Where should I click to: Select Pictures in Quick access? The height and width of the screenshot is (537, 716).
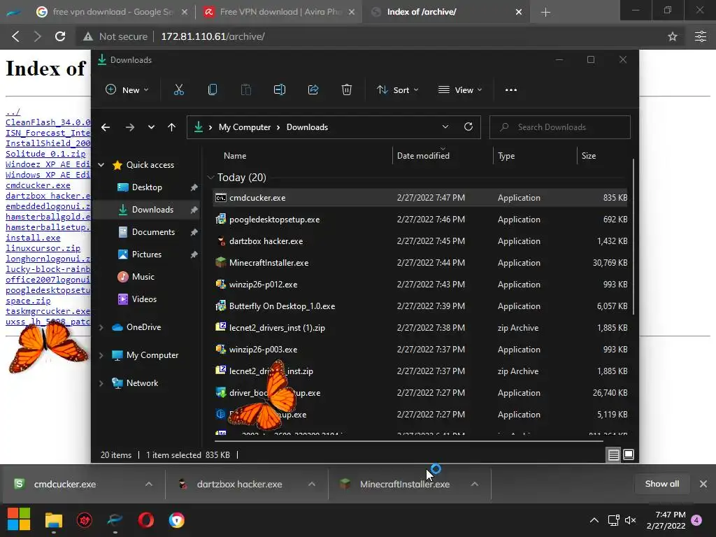point(147,255)
